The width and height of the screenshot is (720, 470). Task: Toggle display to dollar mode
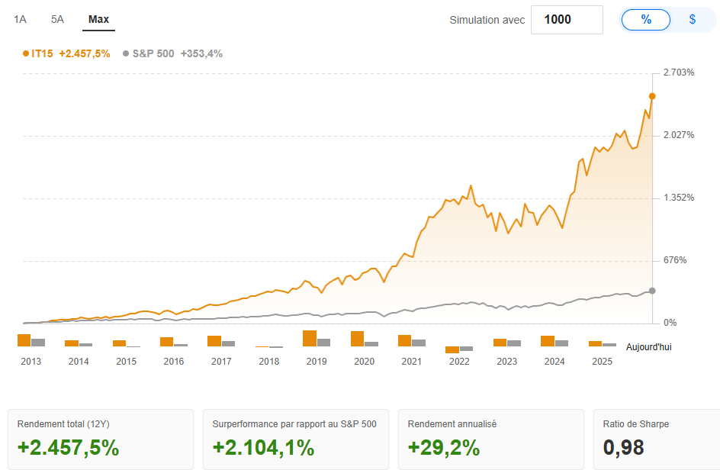(x=693, y=20)
